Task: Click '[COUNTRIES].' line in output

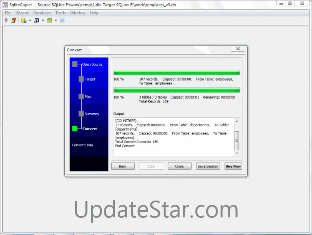Action: tap(126, 121)
